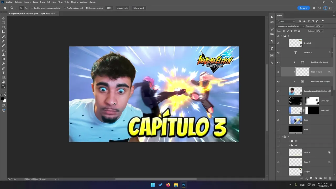This screenshot has height=189, width=336.
Task: Open the Archivo menu
Action: click(9, 2)
